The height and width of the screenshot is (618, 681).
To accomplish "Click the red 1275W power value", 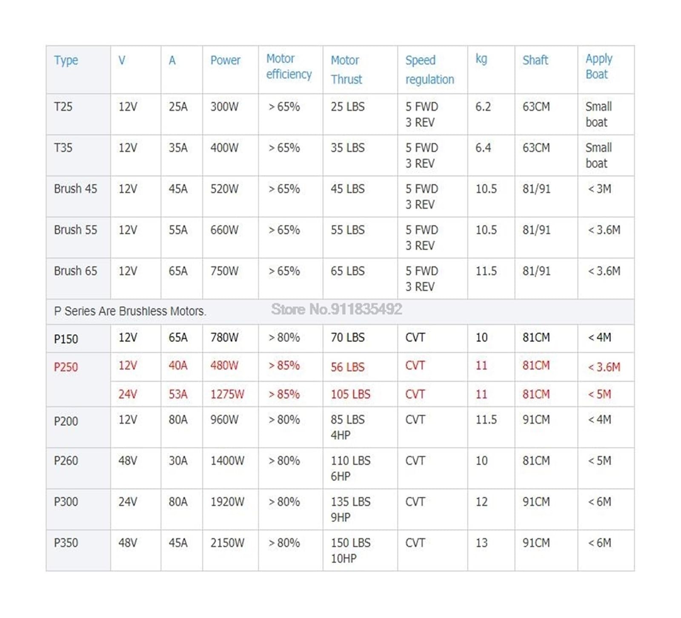I will pos(227,394).
